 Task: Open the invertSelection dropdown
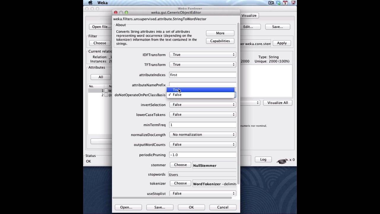(203, 105)
